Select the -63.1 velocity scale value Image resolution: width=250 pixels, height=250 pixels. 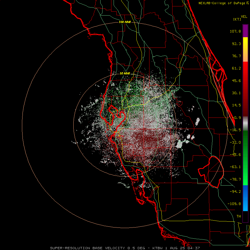point(235,167)
